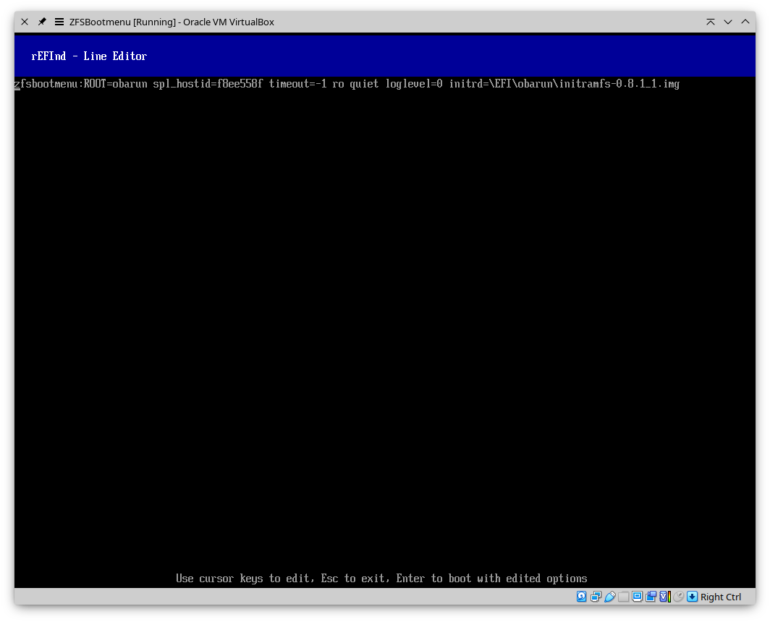This screenshot has width=770, height=622.
Task: Click zfsbootmenu:ROOT=obarun in the editor line
Action: [80, 84]
